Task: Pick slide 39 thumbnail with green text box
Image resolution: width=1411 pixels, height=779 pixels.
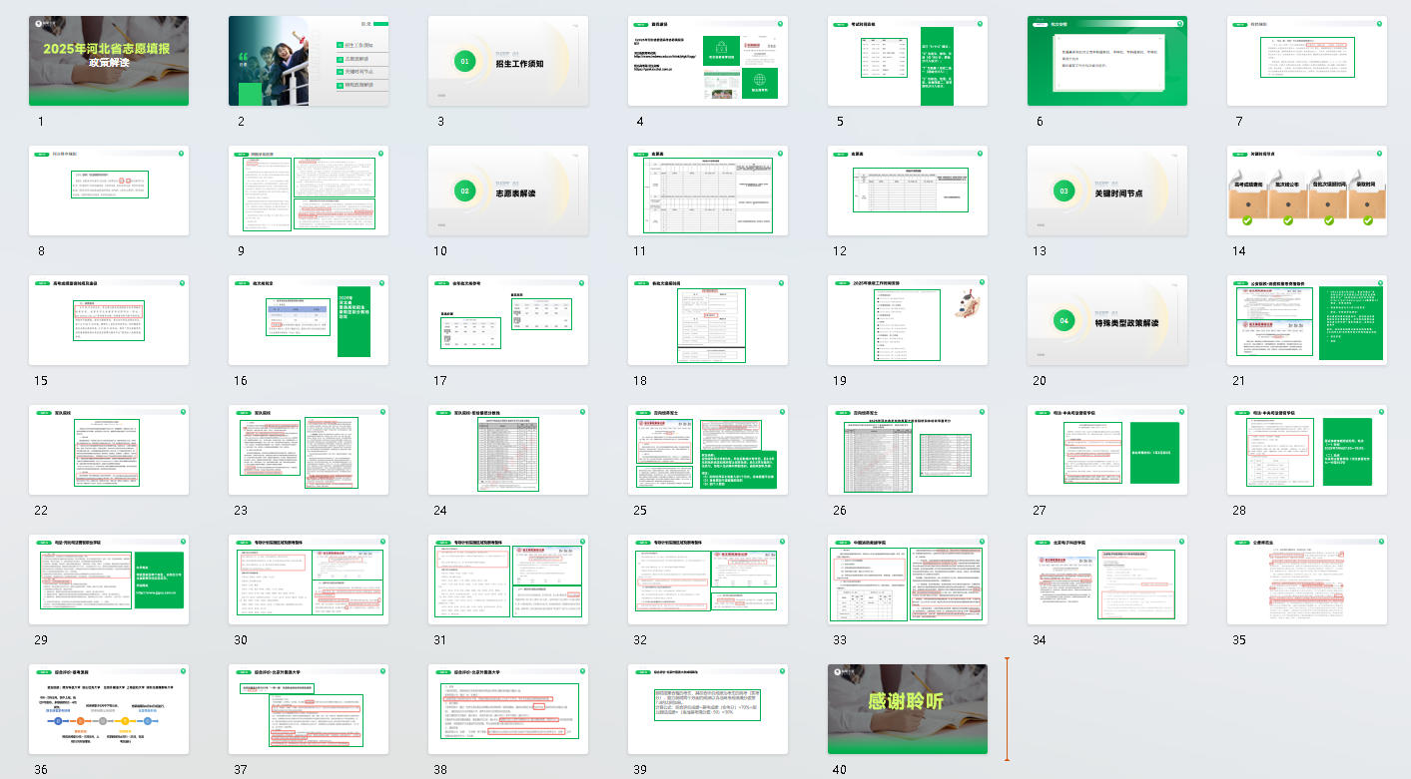Action: pyautogui.click(x=707, y=709)
